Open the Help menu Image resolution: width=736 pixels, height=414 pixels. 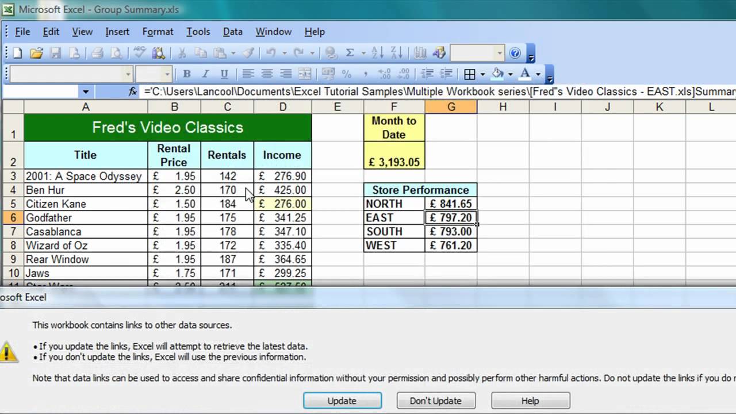(x=315, y=32)
